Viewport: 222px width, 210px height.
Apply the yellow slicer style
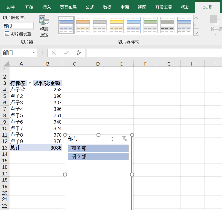coord(117,25)
